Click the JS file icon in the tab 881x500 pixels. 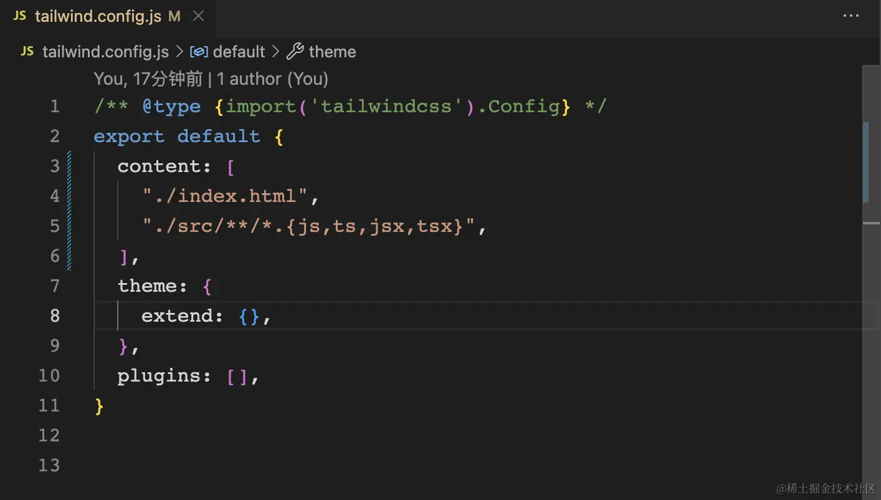[x=20, y=17]
